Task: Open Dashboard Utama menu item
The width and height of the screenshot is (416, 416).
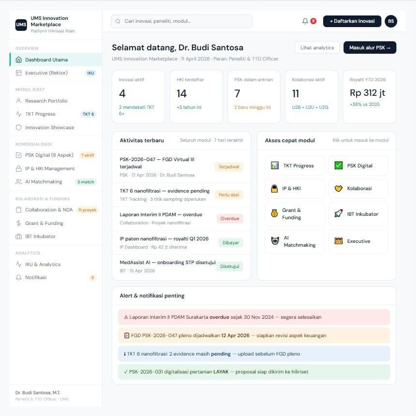Action: point(56,59)
